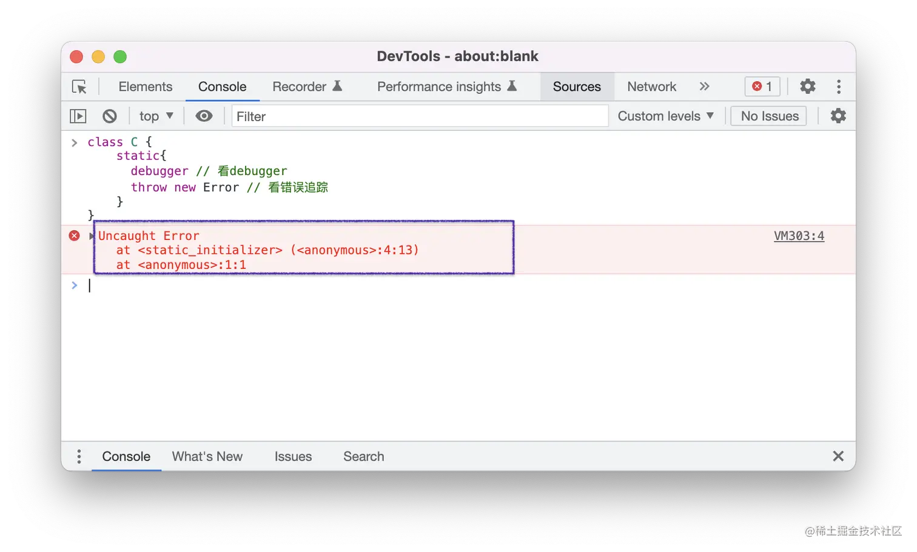Viewport: 917px width, 552px height.
Task: Open DevTools settings gear
Action: [x=807, y=86]
